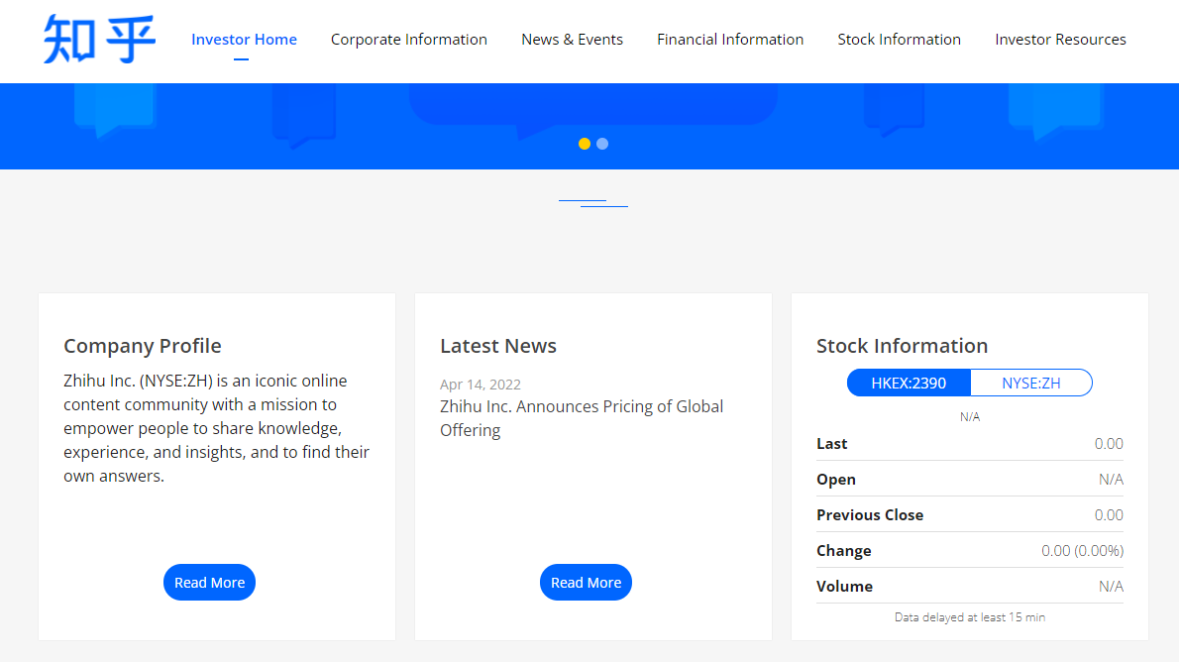The height and width of the screenshot is (662, 1179).
Task: Select the HKEX:2390 stock toggle
Action: pyautogui.click(x=909, y=383)
